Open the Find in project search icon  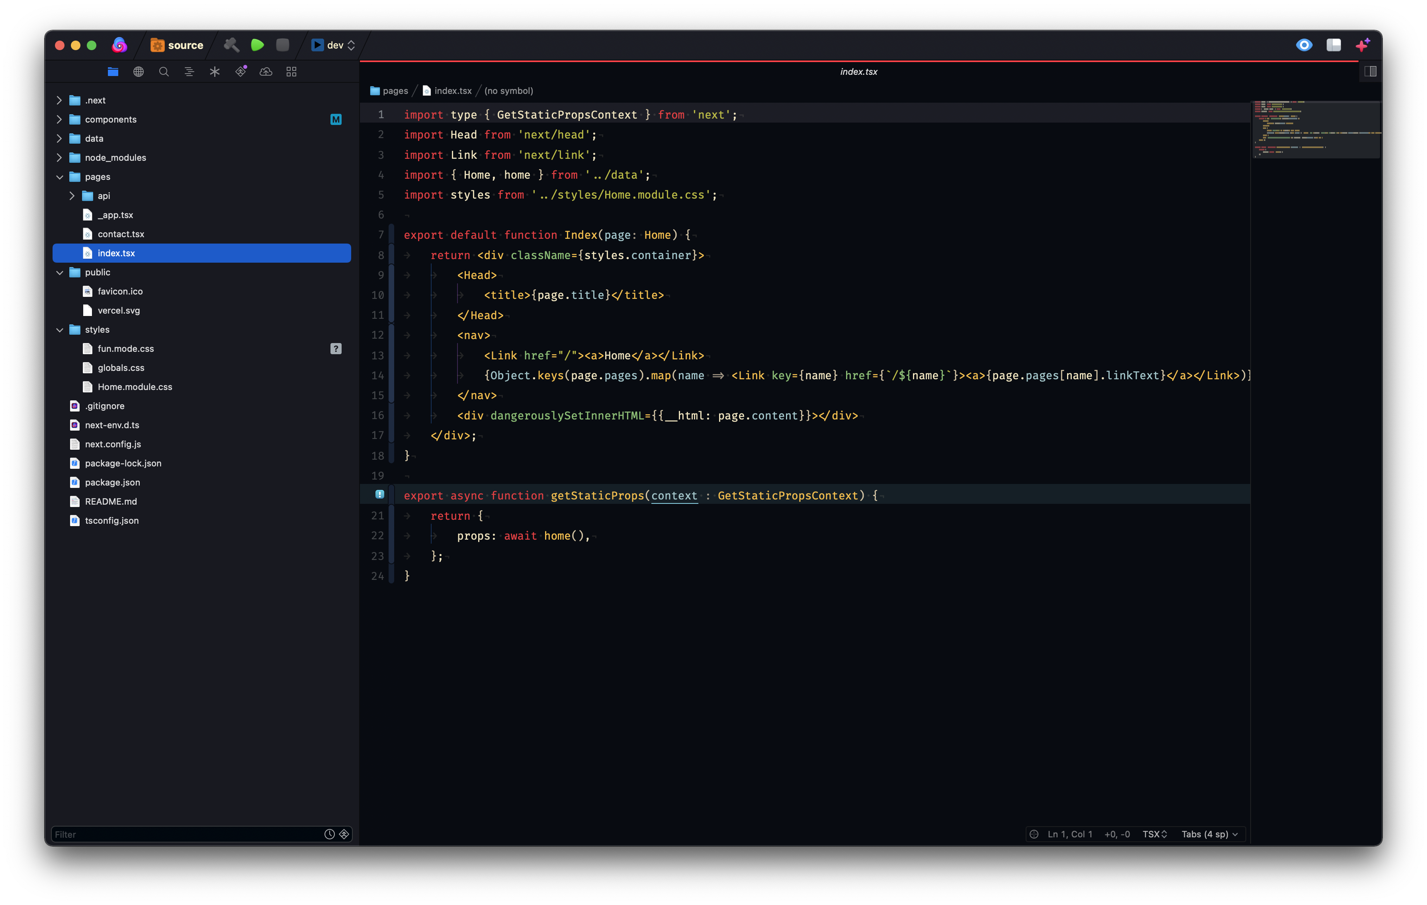coord(164,72)
